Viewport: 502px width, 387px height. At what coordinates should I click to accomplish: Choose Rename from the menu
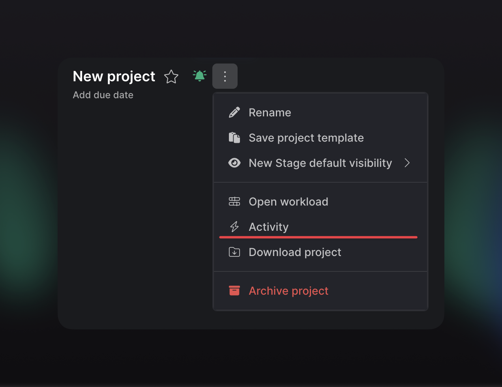(x=320, y=112)
